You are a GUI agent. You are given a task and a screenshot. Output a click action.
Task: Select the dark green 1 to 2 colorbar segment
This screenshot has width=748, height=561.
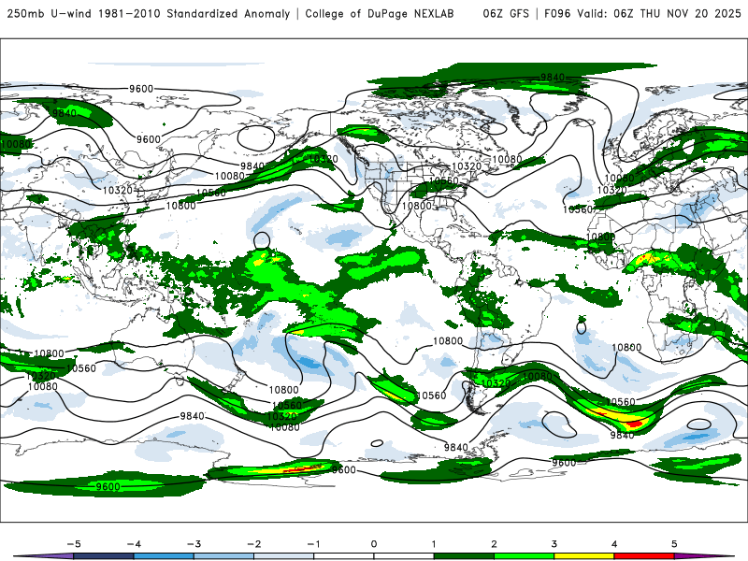pyautogui.click(x=464, y=556)
